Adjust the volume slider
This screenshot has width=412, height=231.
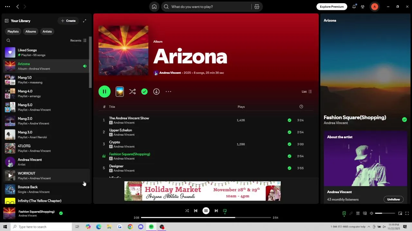pyautogui.click(x=385, y=213)
